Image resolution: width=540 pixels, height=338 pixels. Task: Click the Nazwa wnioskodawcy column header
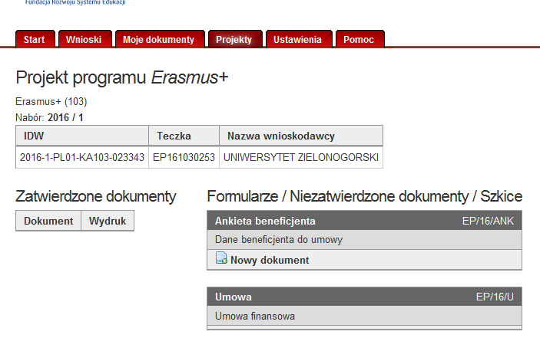pos(301,136)
